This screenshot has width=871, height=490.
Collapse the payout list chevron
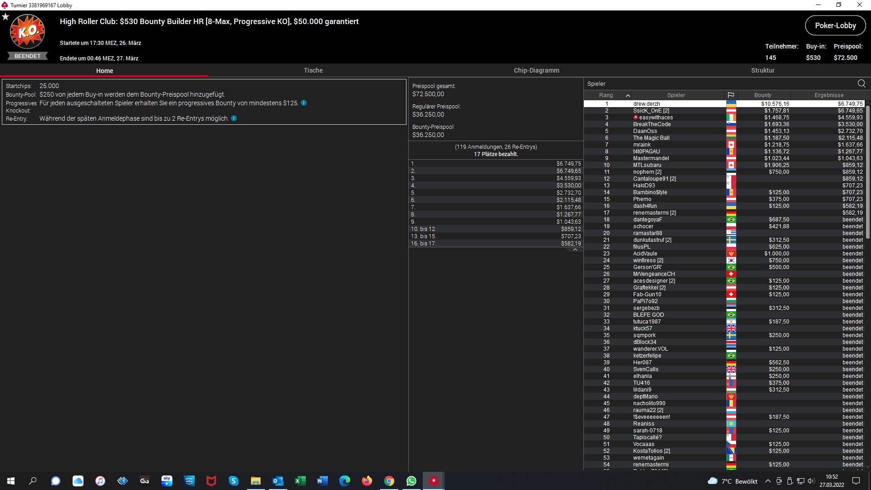click(575, 250)
